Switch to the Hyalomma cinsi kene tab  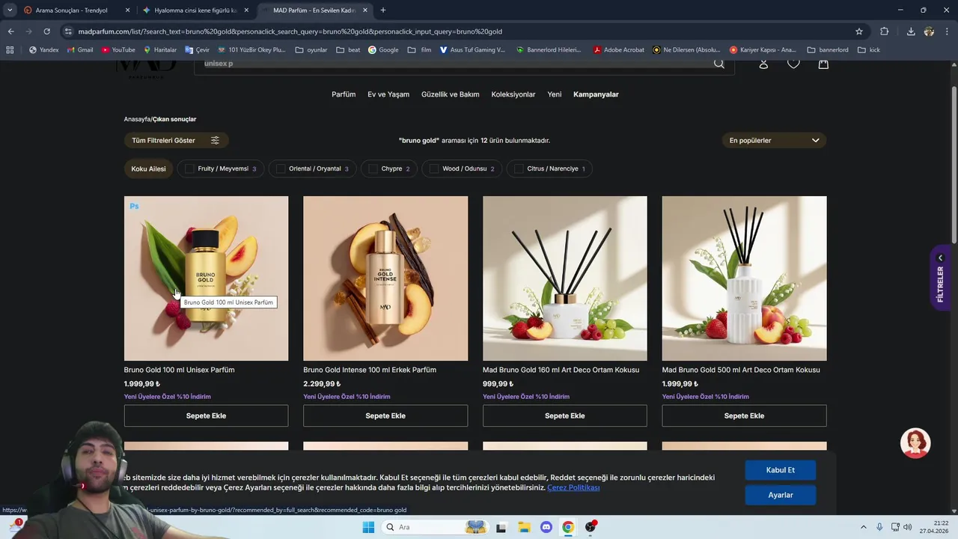click(195, 10)
